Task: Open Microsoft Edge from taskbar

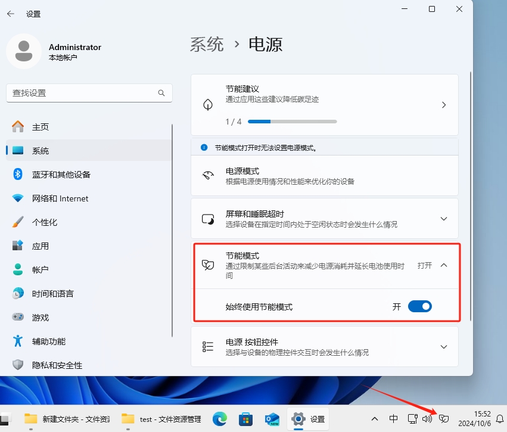Action: click(220, 419)
